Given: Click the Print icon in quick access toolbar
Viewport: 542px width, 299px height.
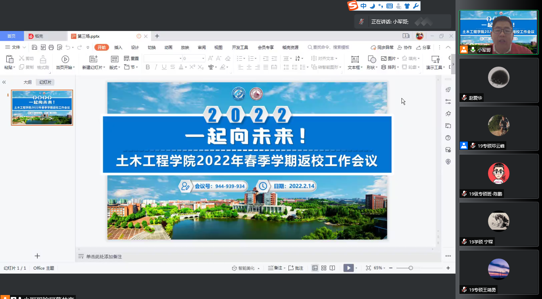Looking at the screenshot, I should coord(51,47).
